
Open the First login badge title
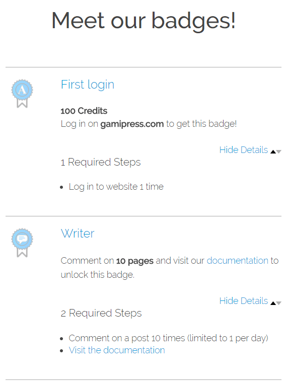[x=88, y=85]
